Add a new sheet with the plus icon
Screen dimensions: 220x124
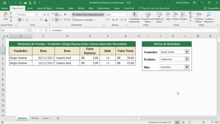(x=58, y=118)
